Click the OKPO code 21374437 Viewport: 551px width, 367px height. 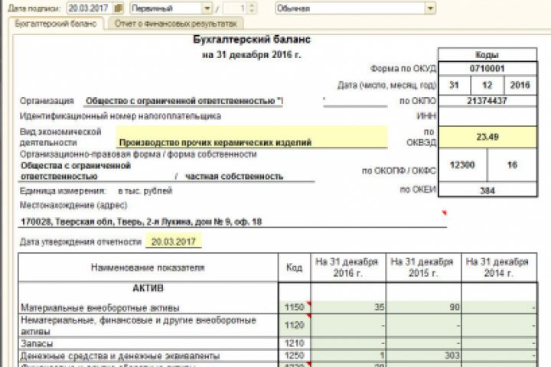tap(487, 101)
